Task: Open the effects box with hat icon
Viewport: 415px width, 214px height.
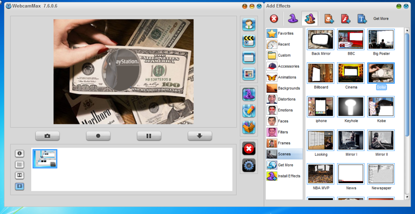Action: coord(249,127)
